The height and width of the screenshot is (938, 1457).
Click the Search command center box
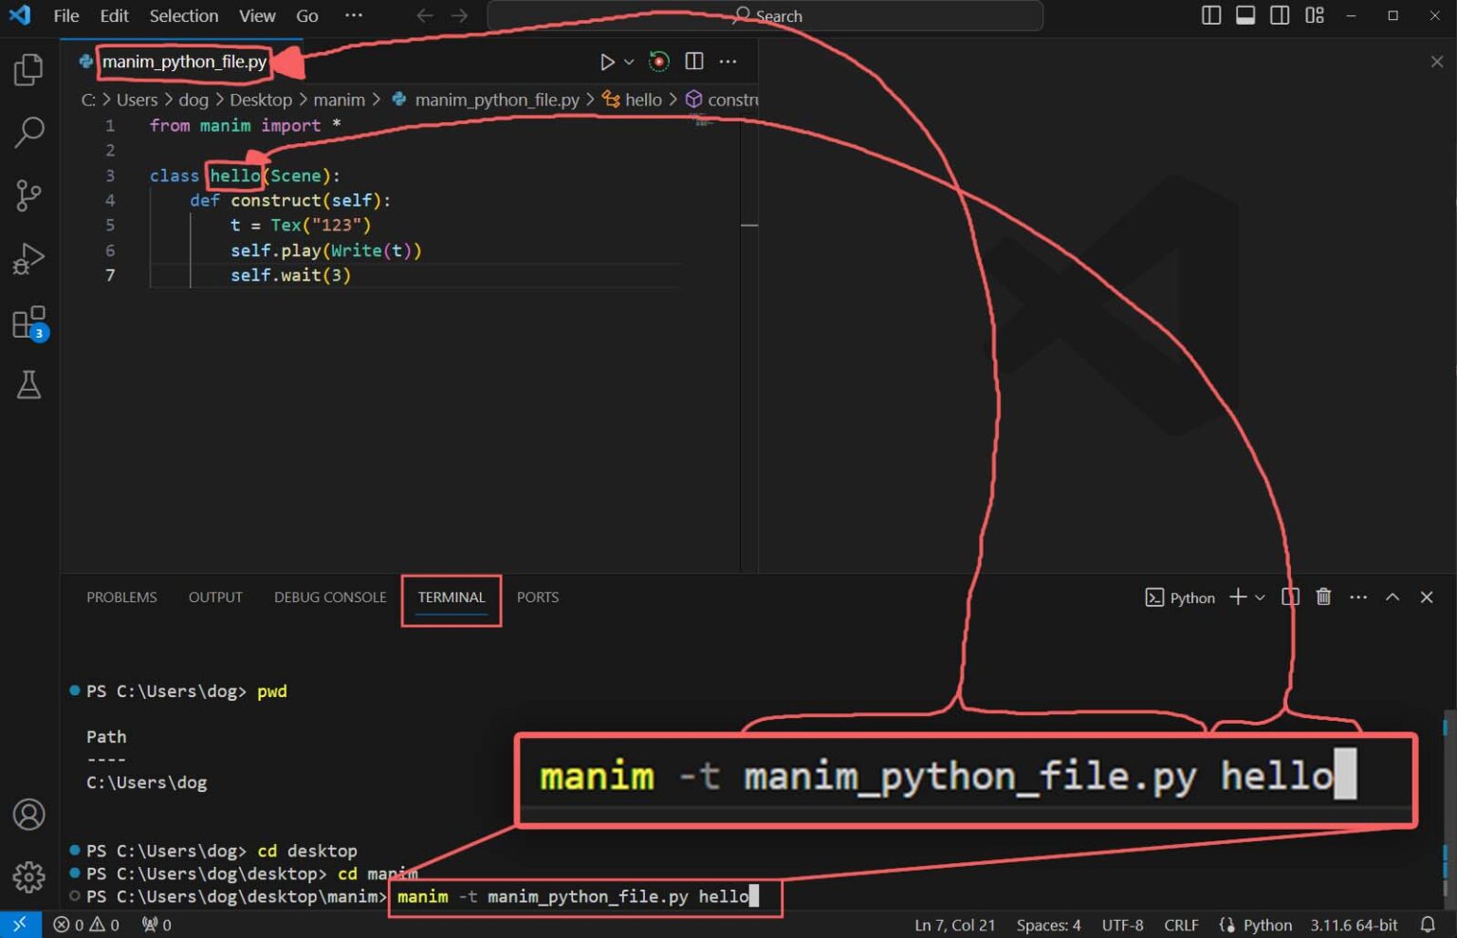coord(765,16)
